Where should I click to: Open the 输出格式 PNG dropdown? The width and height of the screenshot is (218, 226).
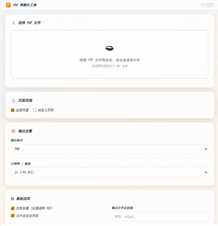point(110,149)
